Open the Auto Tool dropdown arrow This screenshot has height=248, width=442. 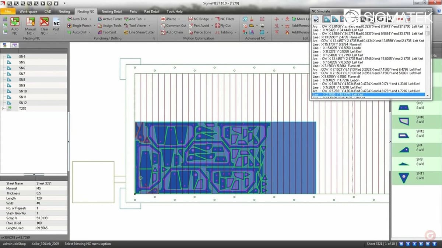[91, 19]
